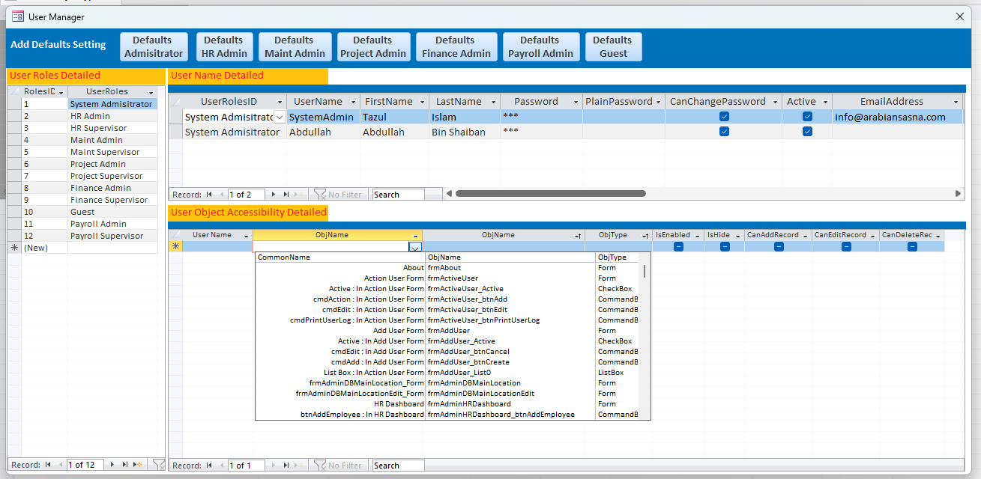Uncheck Active checkbox for Abdullah
The width and height of the screenshot is (981, 479).
[x=807, y=132]
